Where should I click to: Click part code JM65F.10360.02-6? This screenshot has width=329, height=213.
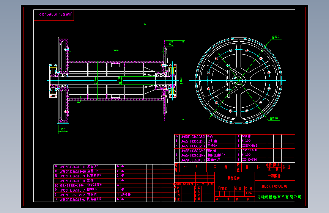[x=72, y=200]
